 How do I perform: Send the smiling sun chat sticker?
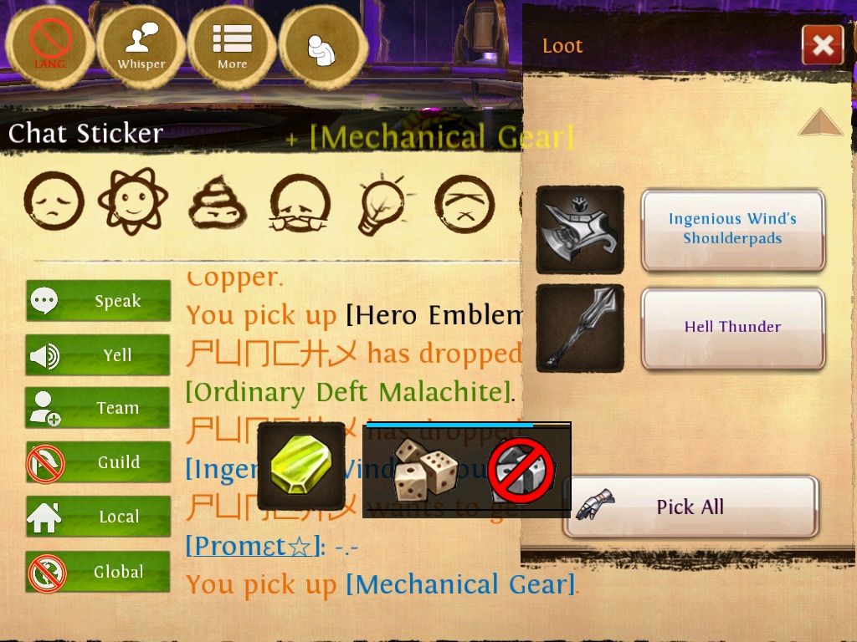click(x=133, y=201)
